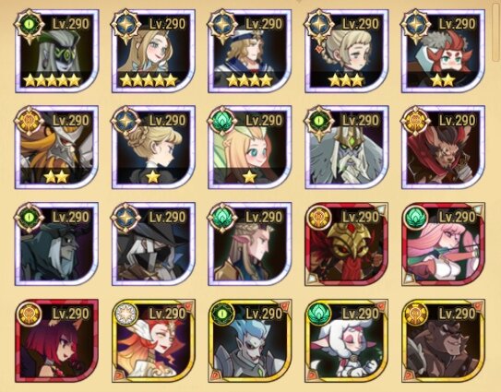
Task: Pick the pointed-hat plague doctor hero
Action: [153, 244]
